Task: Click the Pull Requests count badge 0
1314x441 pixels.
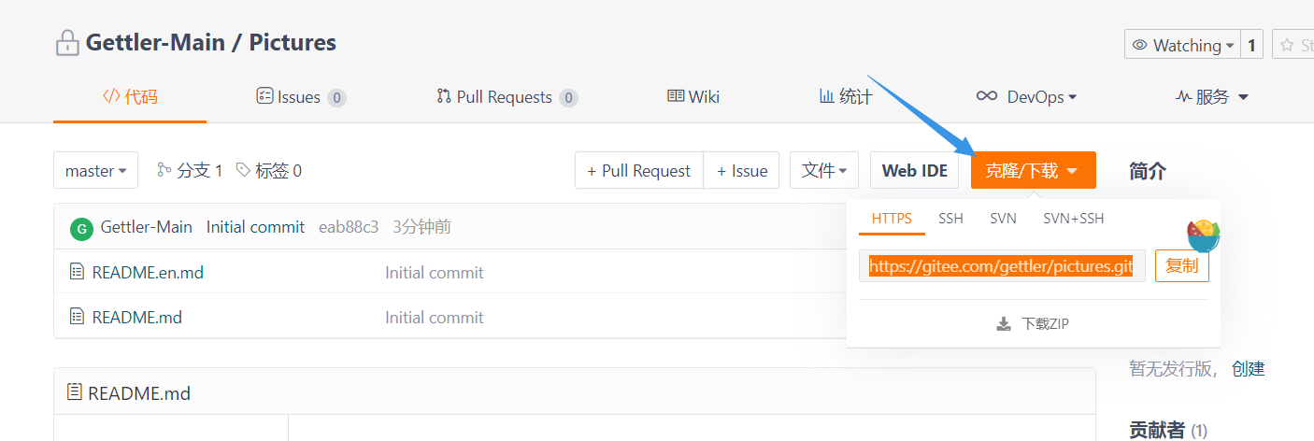Action: (568, 97)
